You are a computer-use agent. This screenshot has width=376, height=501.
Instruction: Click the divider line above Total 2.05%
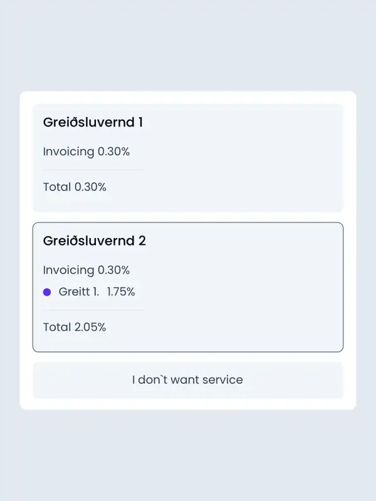click(93, 310)
